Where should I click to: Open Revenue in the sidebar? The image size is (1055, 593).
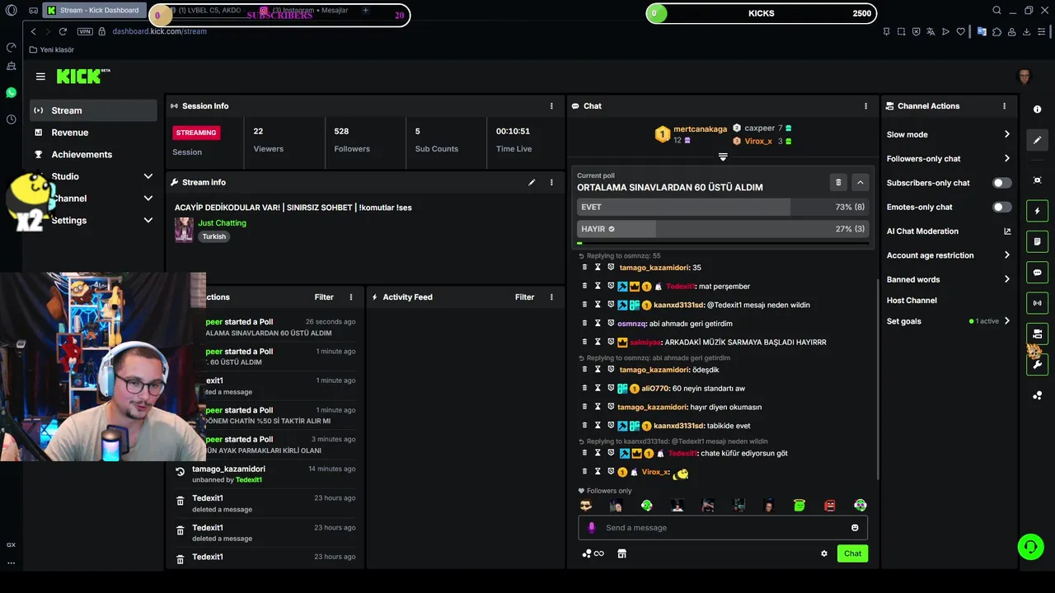pos(94,133)
